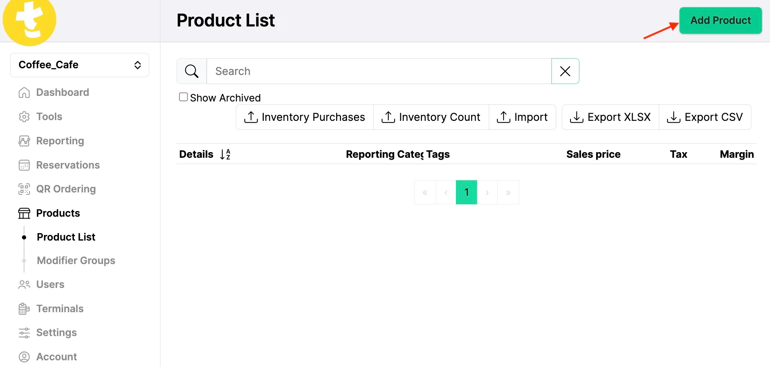Click the Tools gear icon
Image resolution: width=770 pixels, height=367 pixels.
click(x=24, y=116)
